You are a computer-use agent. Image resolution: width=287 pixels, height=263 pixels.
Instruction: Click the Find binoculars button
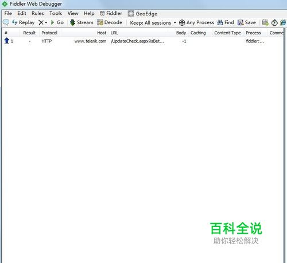tap(226, 22)
